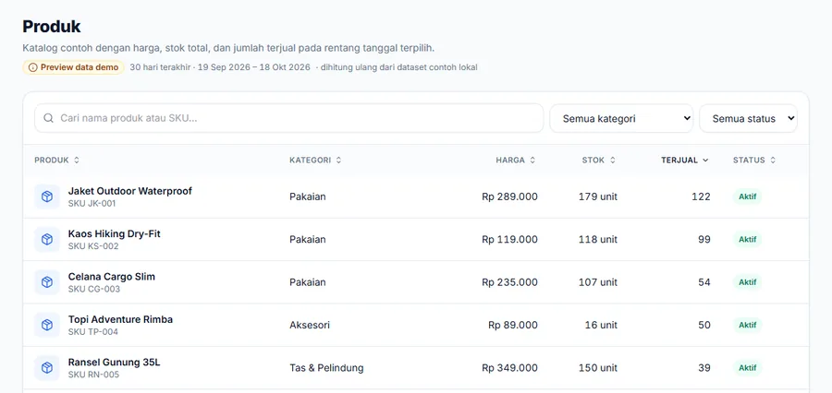Click the box icon for Celana Cargo Slim

47,282
